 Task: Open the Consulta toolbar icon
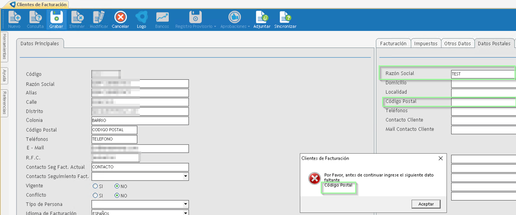coord(35,20)
